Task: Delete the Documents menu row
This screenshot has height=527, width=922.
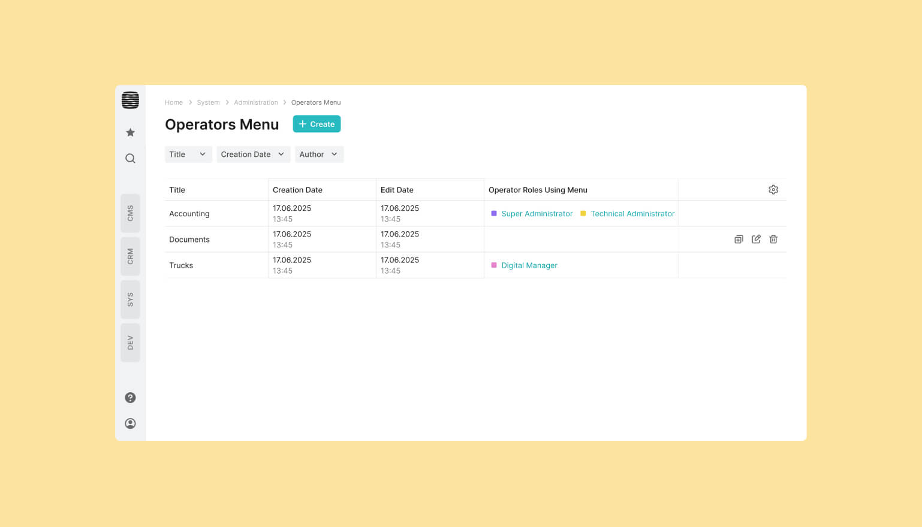Action: [x=773, y=240]
